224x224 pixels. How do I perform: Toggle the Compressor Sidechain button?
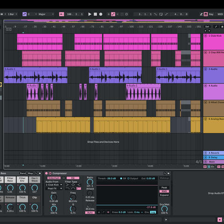(54, 178)
